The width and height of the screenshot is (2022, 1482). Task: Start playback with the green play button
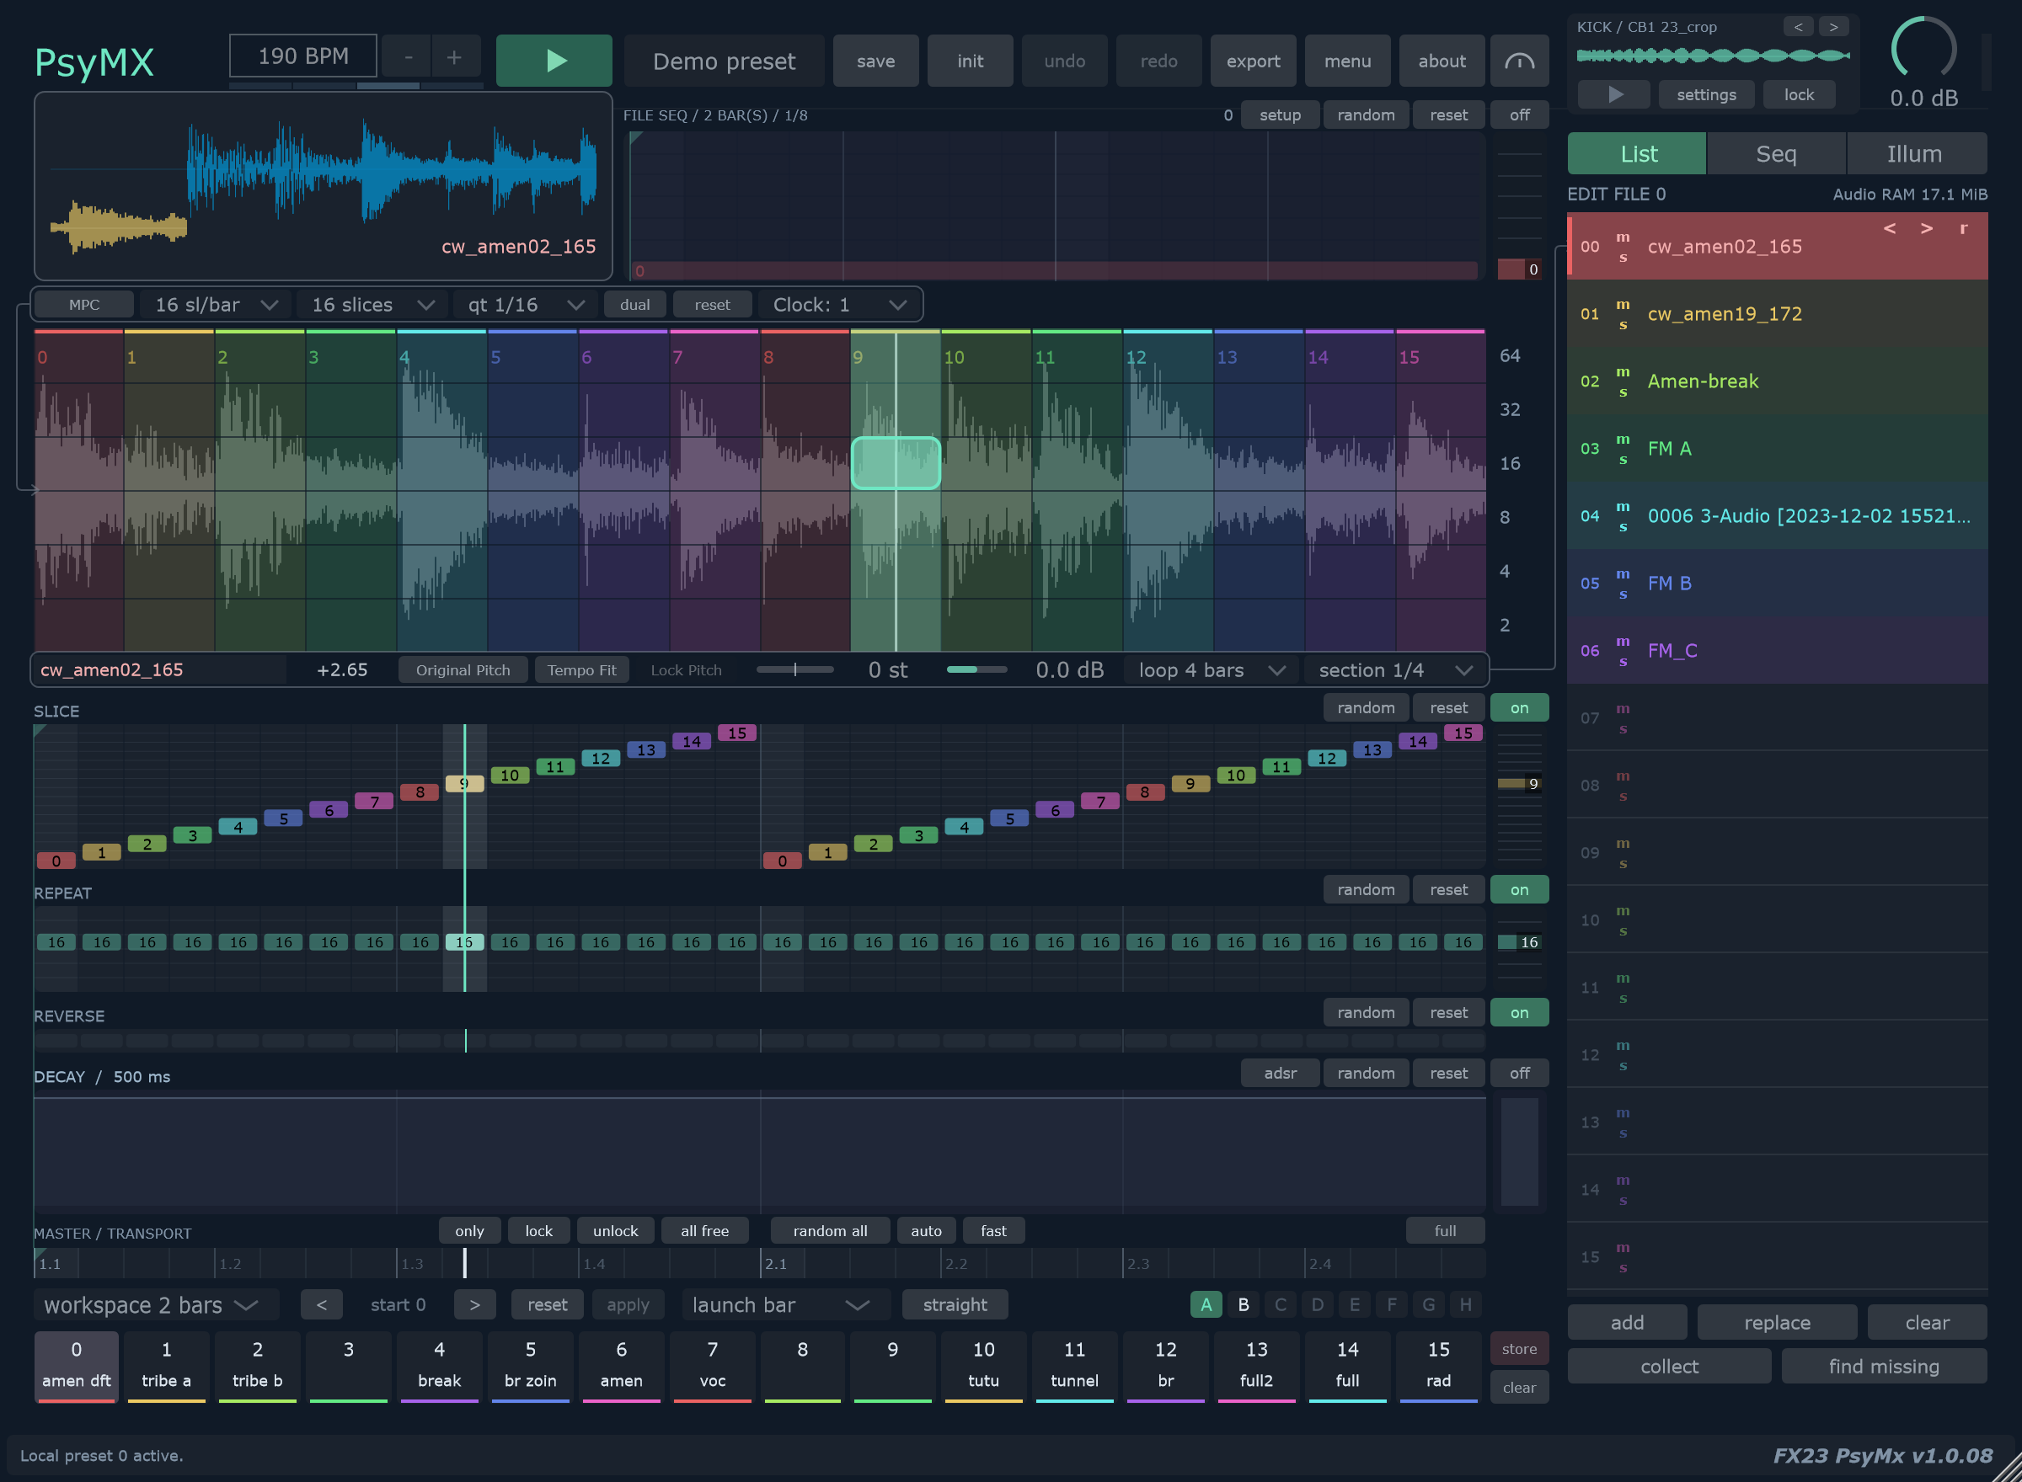pos(554,61)
